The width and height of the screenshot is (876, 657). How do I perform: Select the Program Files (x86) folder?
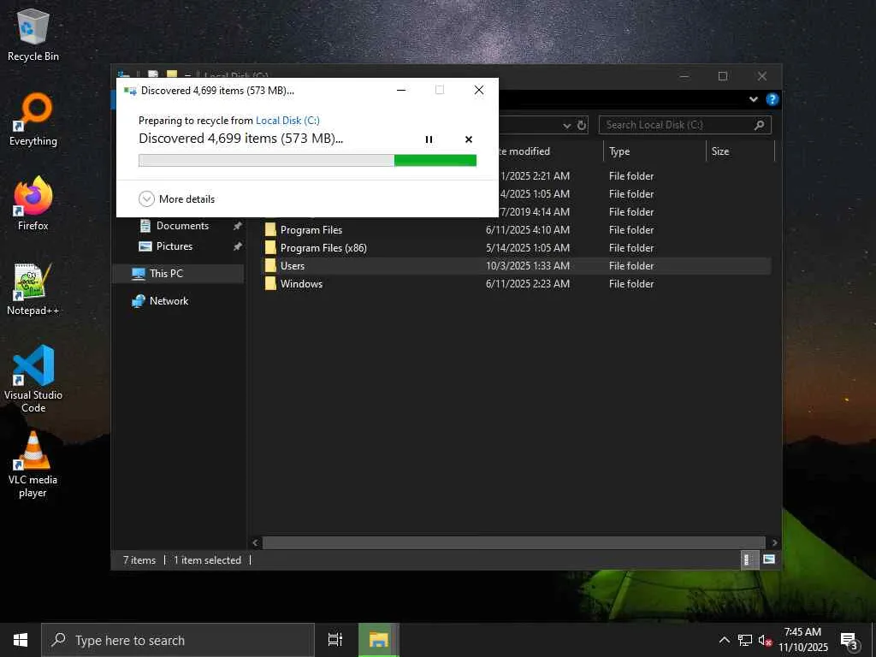pos(517,247)
